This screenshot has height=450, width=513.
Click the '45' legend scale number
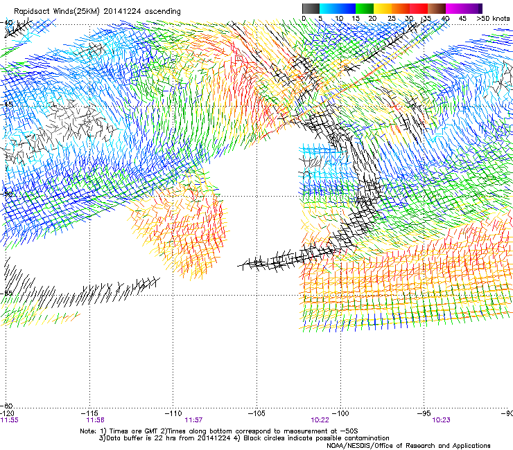point(462,19)
